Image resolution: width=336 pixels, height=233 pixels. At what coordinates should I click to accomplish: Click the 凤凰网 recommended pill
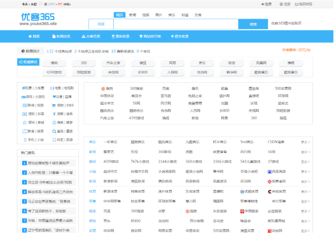(x=261, y=63)
